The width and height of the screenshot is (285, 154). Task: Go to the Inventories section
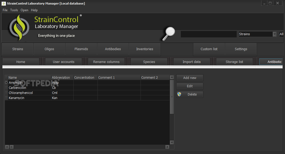145,49
